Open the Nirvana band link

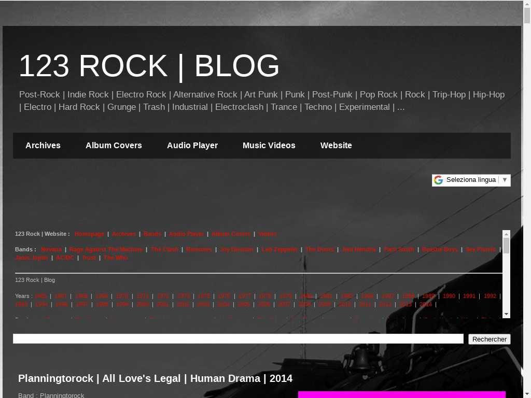pos(51,249)
